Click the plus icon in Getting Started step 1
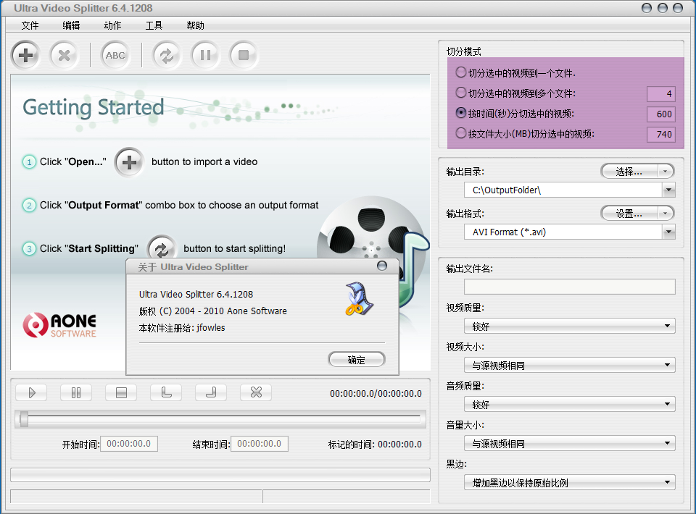Image resolution: width=696 pixels, height=514 pixels. [129, 163]
